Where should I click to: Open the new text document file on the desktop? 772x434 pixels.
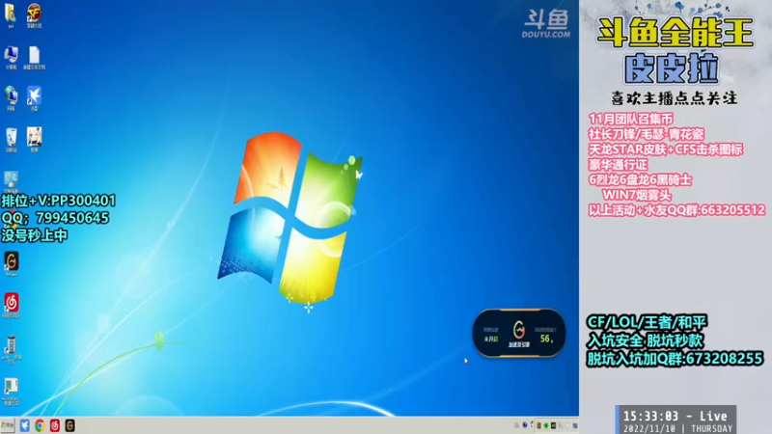click(x=34, y=57)
